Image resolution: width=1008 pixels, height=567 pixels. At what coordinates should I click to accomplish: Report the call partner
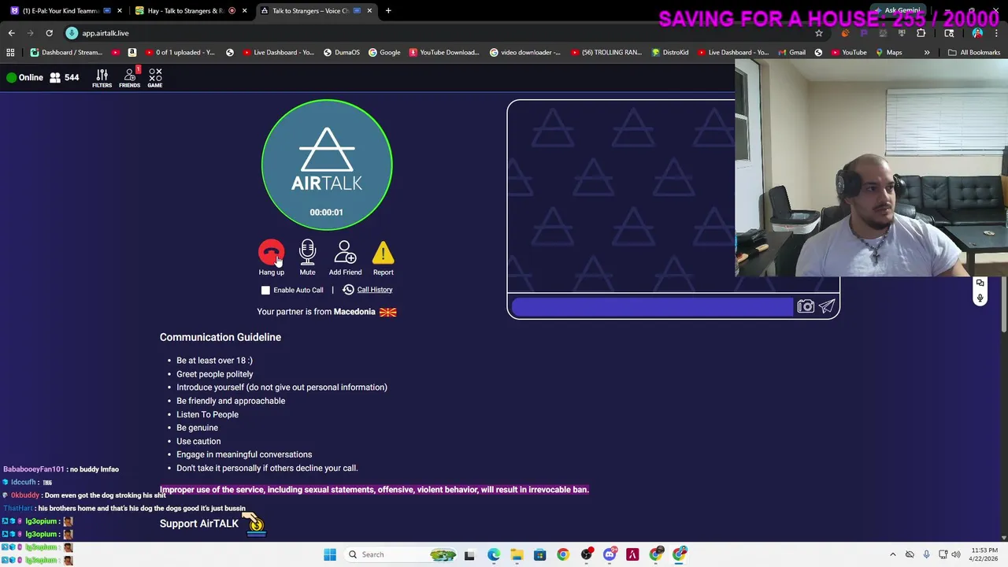point(383,253)
